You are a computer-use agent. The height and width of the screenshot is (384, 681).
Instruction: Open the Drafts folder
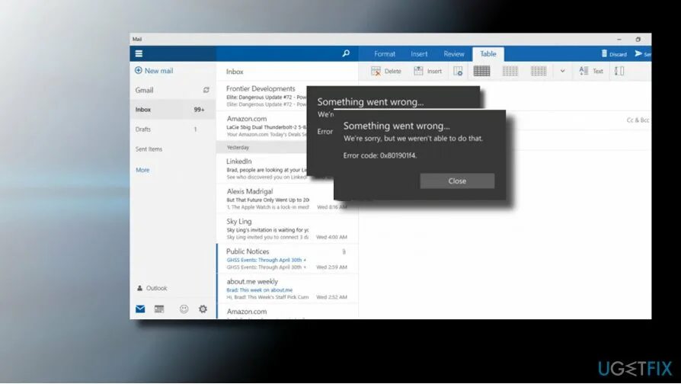(172, 129)
